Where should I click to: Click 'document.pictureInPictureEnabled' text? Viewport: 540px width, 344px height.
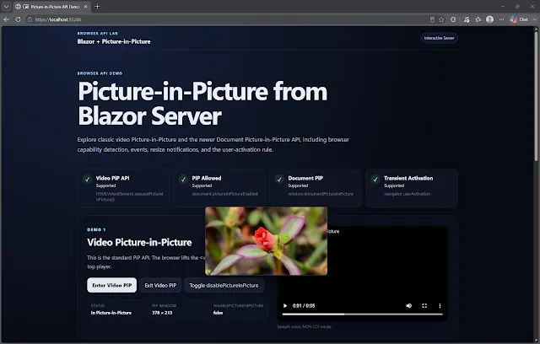[x=225, y=194]
